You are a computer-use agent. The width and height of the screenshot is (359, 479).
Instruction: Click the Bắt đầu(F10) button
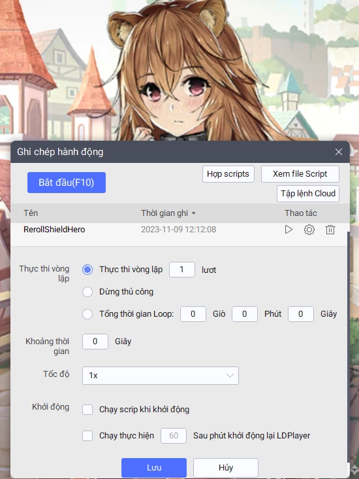click(67, 183)
